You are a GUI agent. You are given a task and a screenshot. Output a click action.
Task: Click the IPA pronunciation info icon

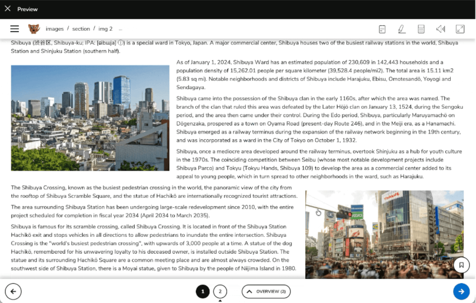121,42
